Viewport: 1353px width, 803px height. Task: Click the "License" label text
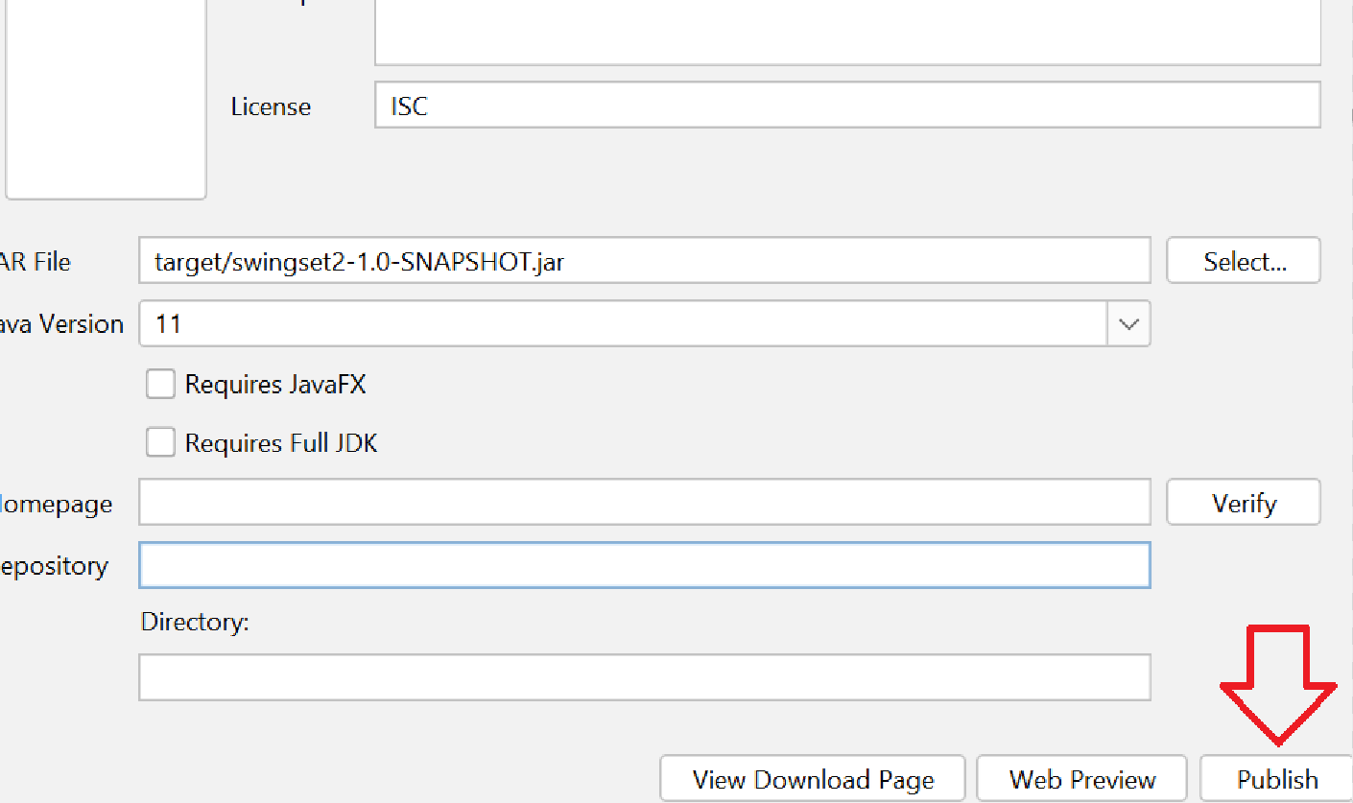click(x=271, y=106)
